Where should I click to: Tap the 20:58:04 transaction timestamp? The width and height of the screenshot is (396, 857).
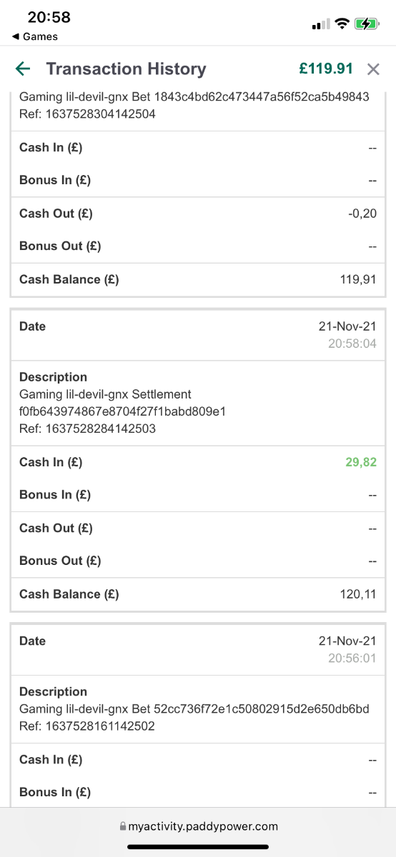(x=352, y=344)
